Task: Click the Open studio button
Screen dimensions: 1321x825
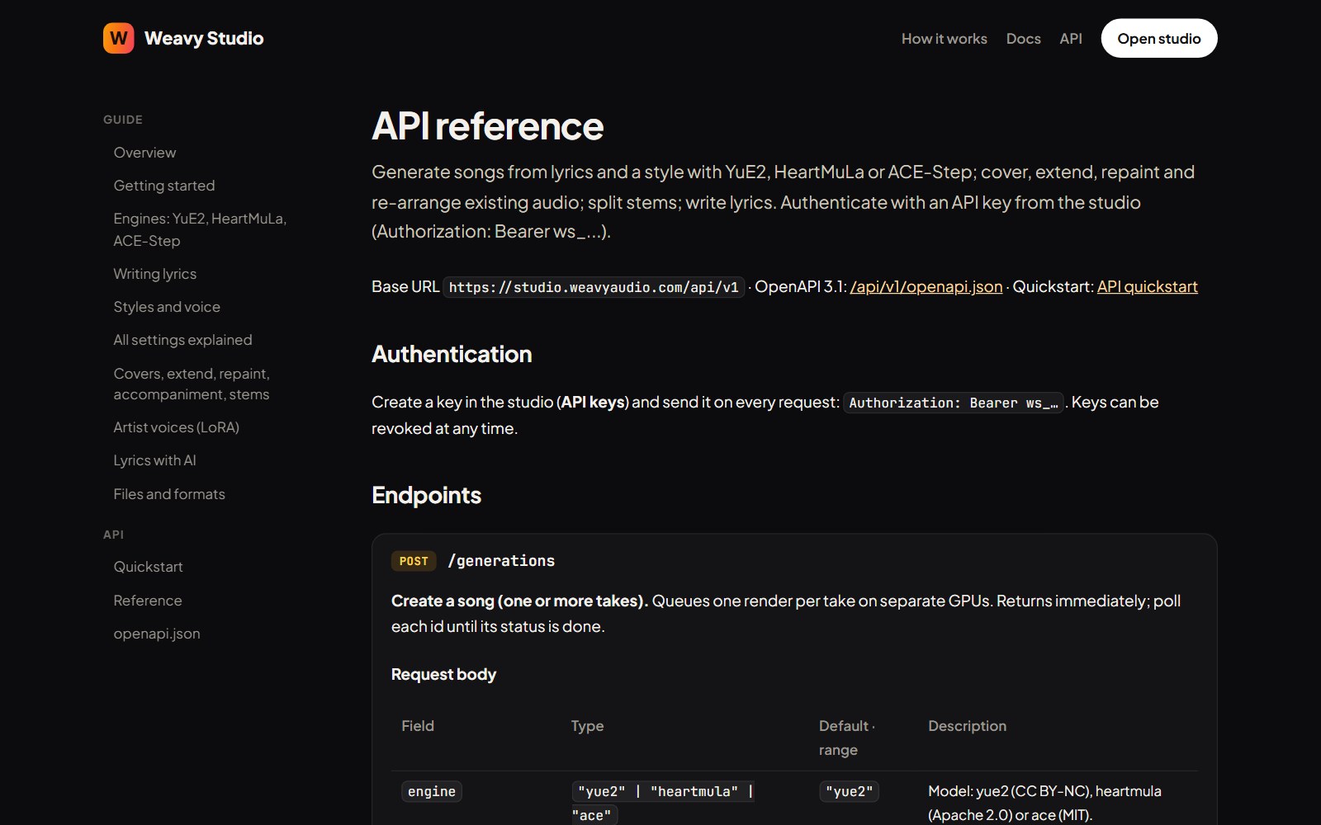Action: [x=1158, y=39]
